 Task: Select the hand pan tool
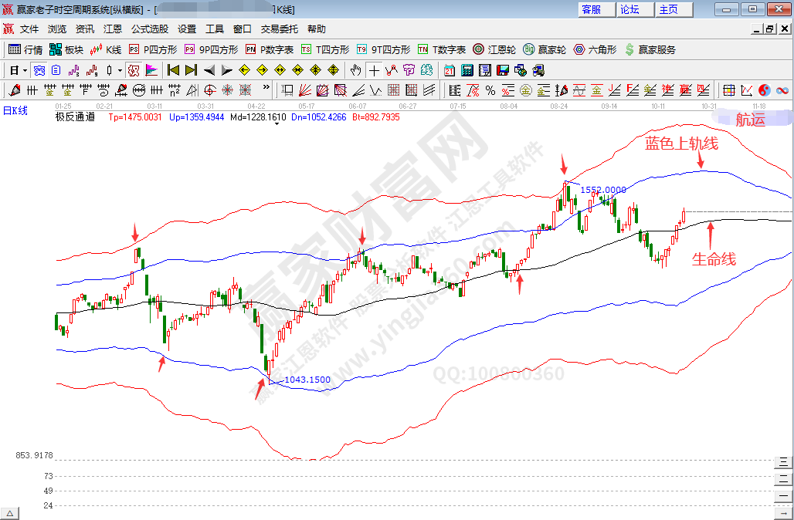click(355, 70)
